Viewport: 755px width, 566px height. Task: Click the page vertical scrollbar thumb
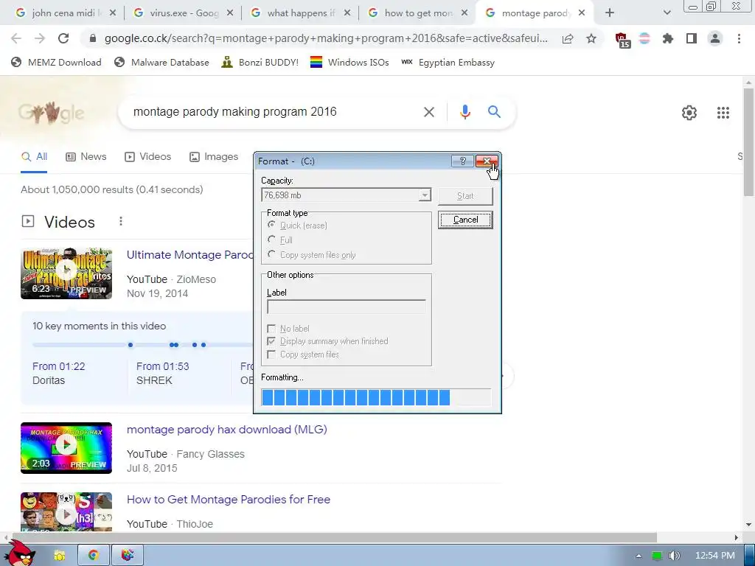[x=748, y=142]
